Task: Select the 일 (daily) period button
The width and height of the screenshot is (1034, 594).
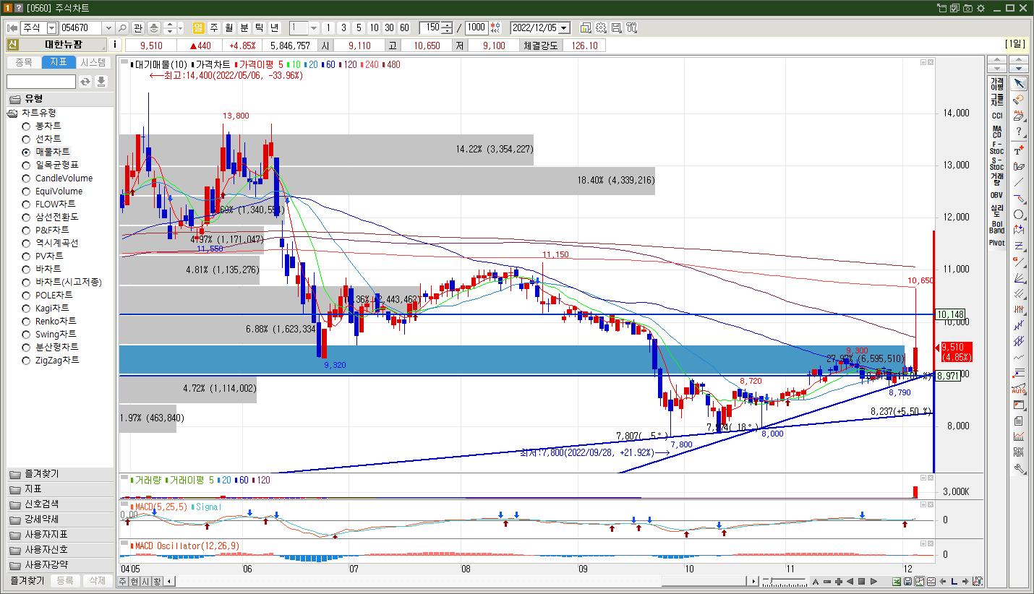Action: tap(199, 28)
